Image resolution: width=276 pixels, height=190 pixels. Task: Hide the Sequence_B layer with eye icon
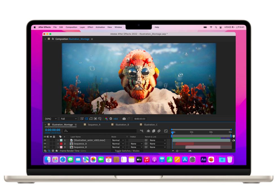tap(45, 147)
